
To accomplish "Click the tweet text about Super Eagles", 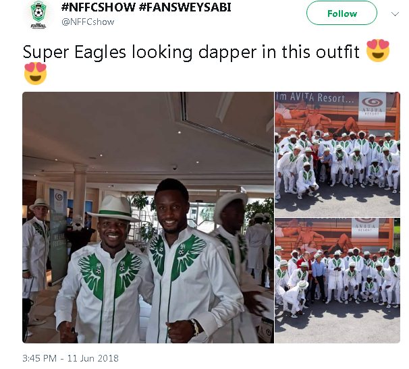I will [x=191, y=52].
